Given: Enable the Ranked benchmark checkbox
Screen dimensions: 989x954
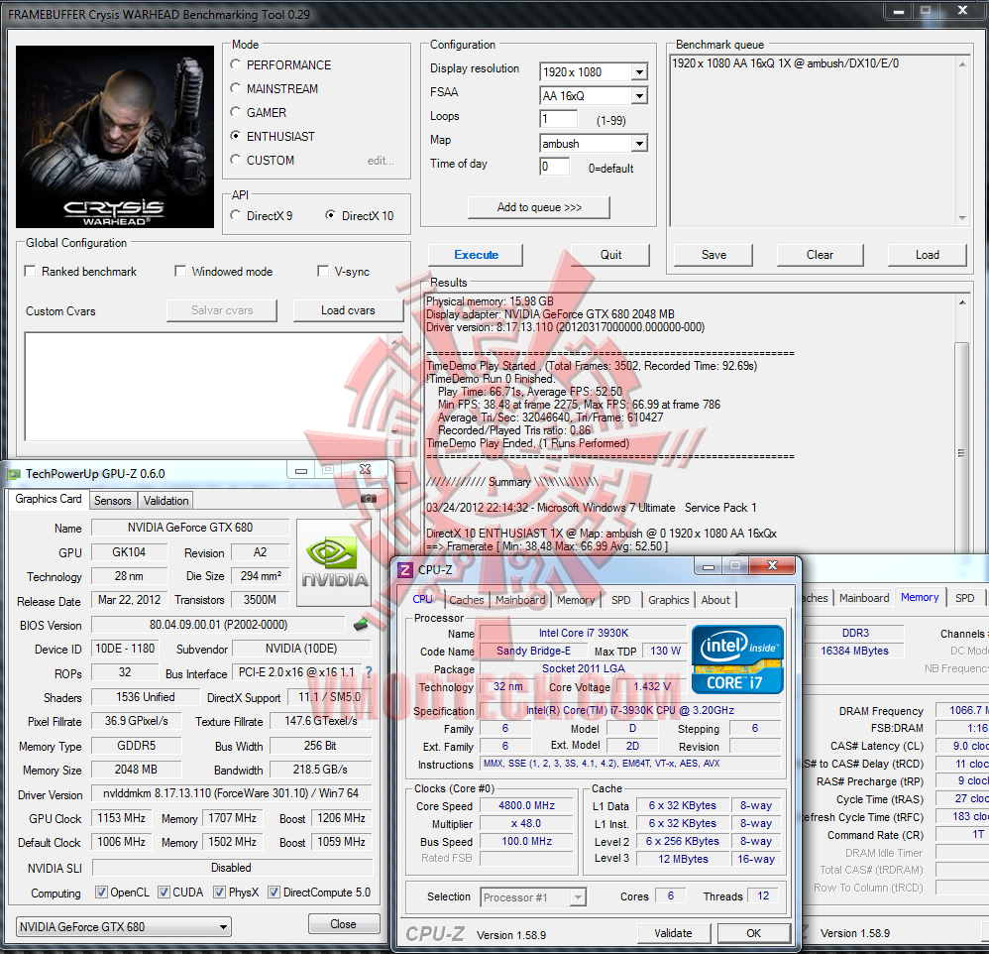Looking at the screenshot, I should [30, 271].
